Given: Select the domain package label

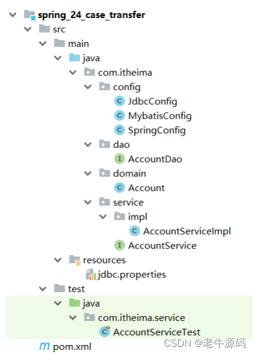Looking at the screenshot, I should 130,173.
